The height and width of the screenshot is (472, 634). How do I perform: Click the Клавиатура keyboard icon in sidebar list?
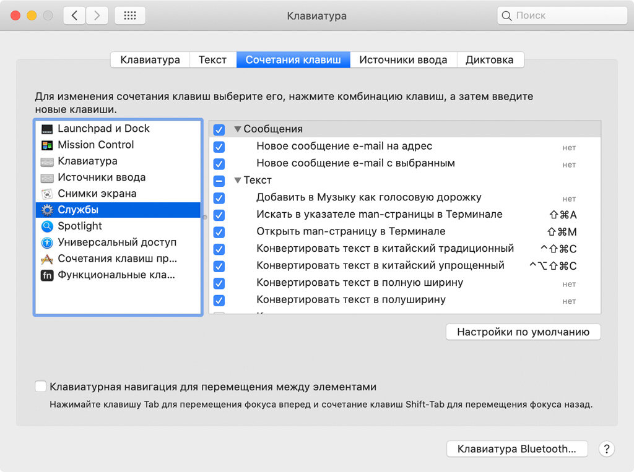click(47, 161)
